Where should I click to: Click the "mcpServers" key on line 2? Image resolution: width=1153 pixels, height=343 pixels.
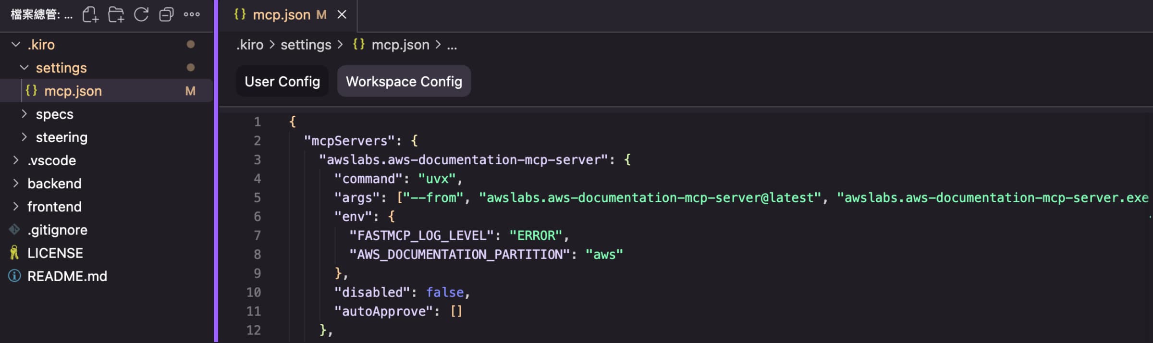pyautogui.click(x=349, y=141)
